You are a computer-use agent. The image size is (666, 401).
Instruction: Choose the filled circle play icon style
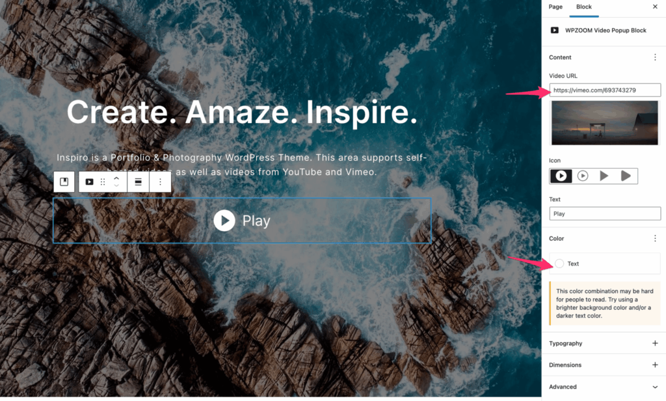pos(561,176)
